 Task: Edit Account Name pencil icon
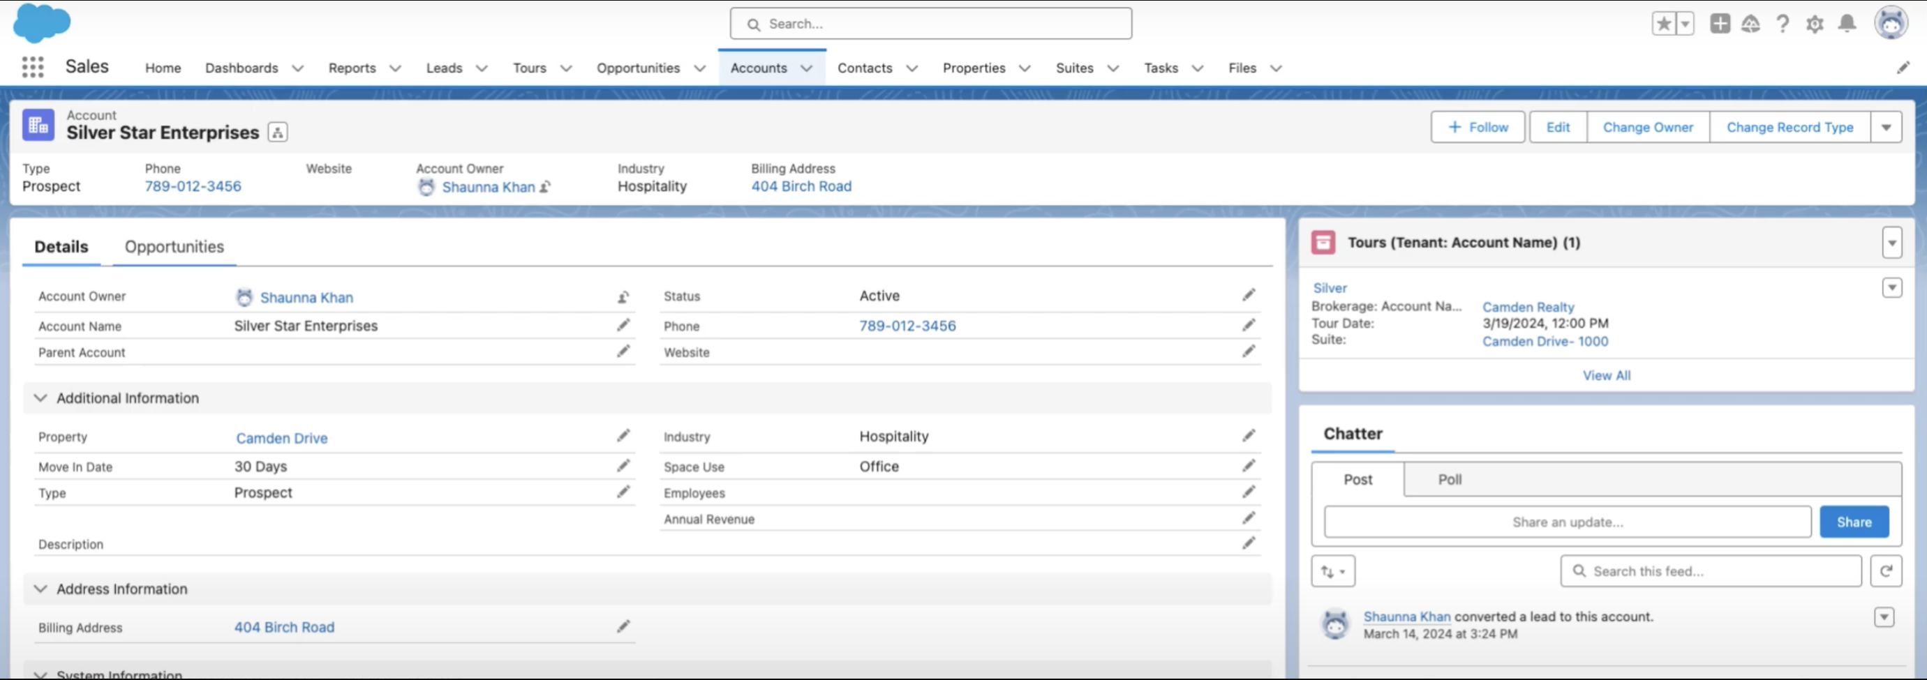[x=623, y=325]
